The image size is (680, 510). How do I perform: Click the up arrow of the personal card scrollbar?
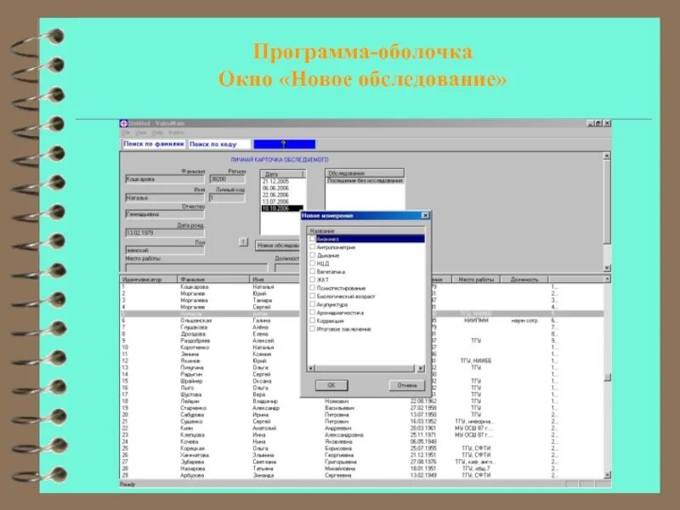(x=607, y=156)
